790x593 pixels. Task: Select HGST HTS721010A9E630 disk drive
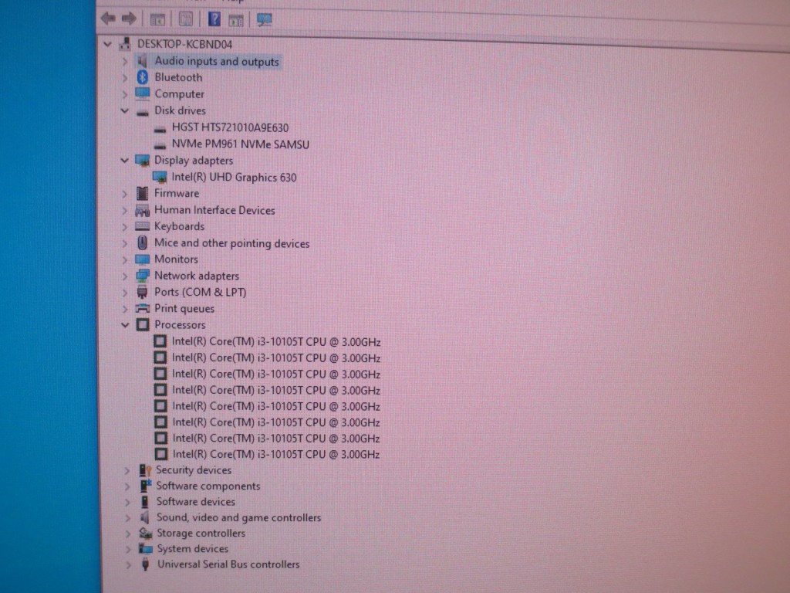point(230,127)
